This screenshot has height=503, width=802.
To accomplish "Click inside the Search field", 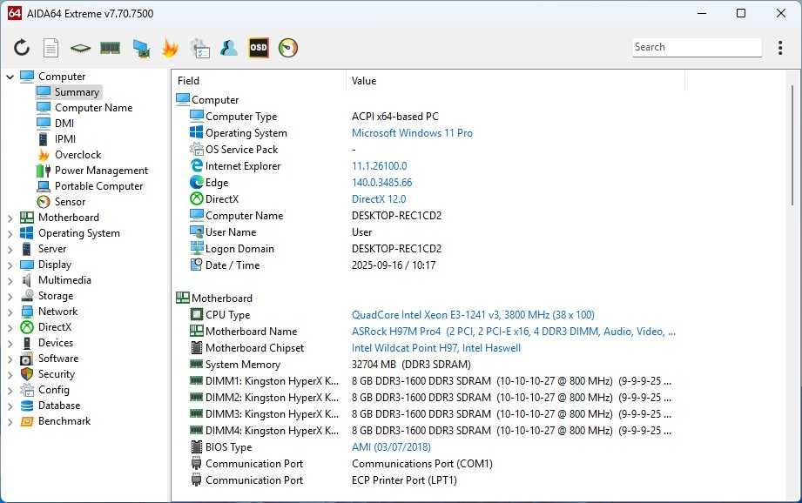I will tap(697, 47).
